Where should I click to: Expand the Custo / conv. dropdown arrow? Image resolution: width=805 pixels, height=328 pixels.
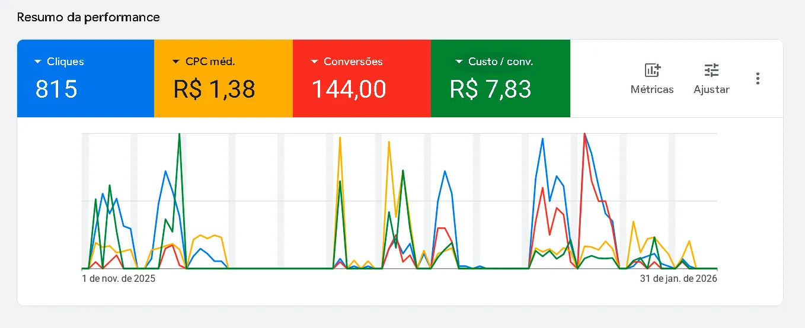tap(458, 62)
